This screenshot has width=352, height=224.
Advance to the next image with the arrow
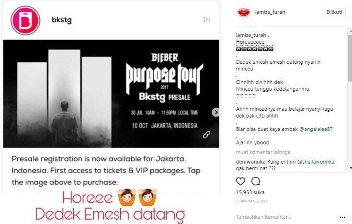click(216, 112)
